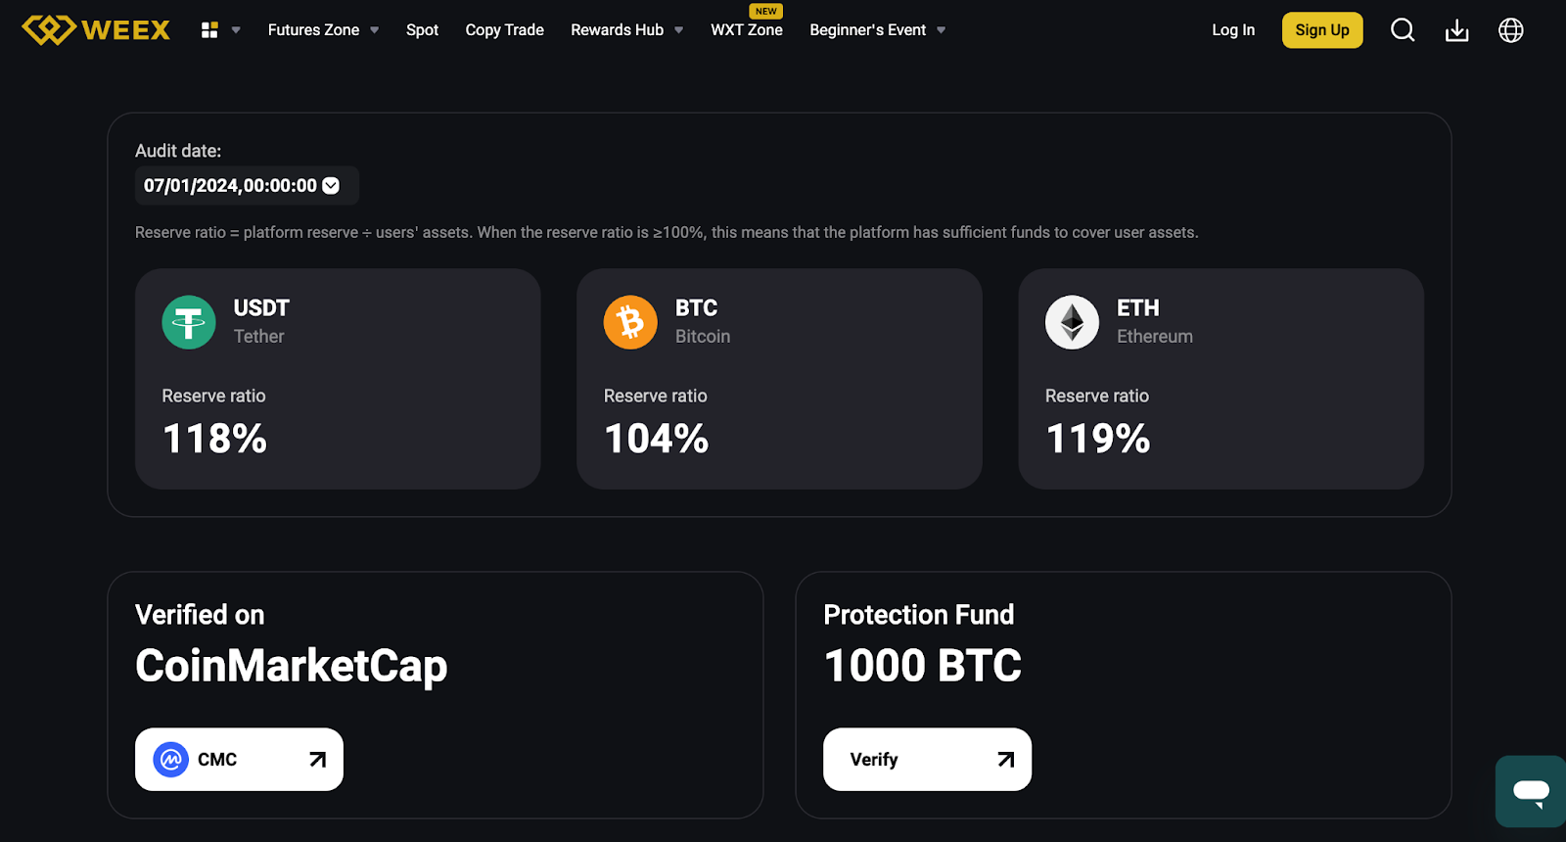The width and height of the screenshot is (1566, 842).
Task: Expand the Rewards Hub dropdown
Action: point(626,30)
